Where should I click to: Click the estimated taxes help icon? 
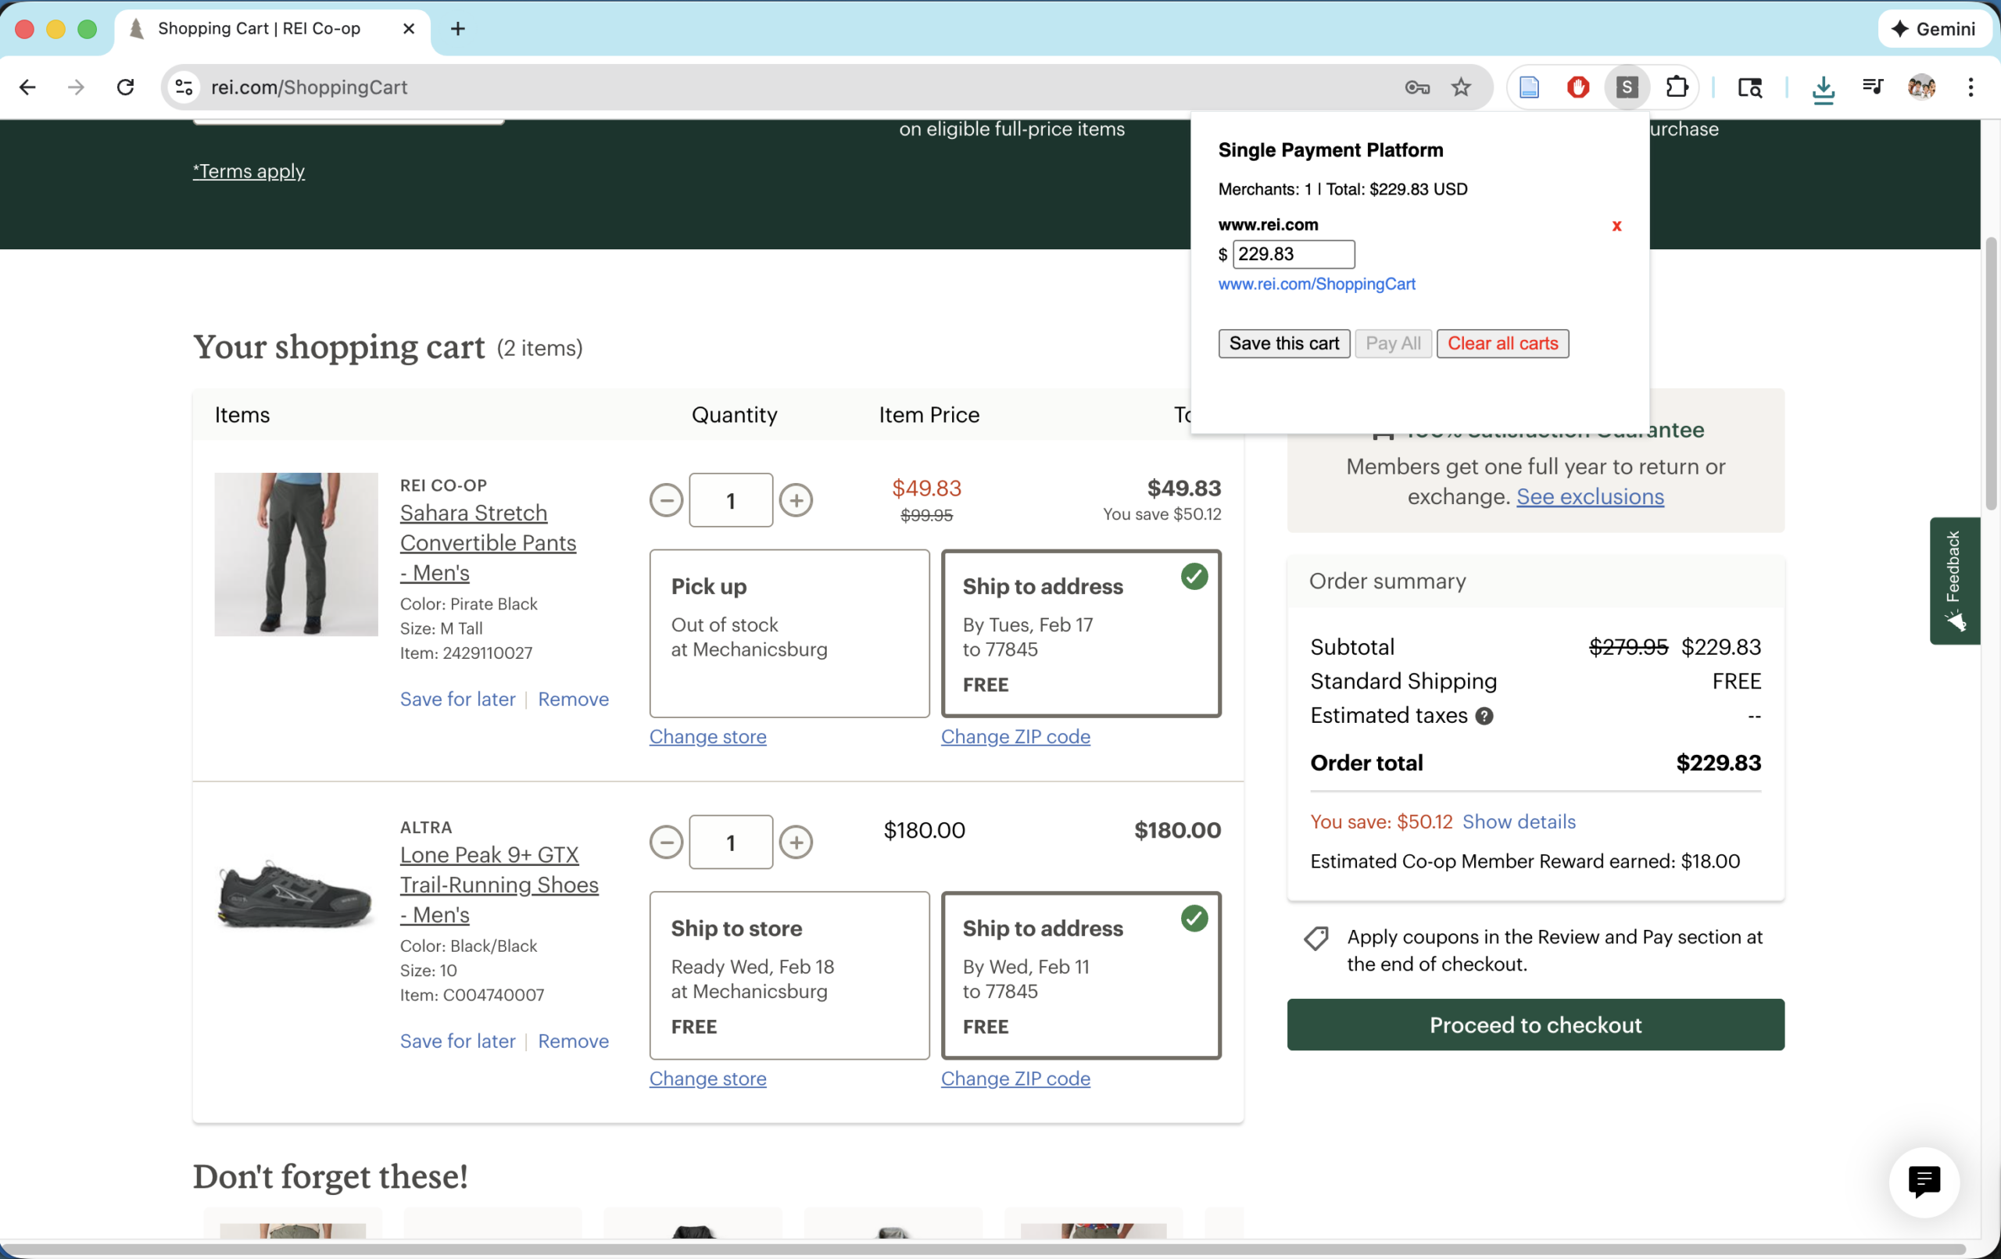click(1484, 716)
